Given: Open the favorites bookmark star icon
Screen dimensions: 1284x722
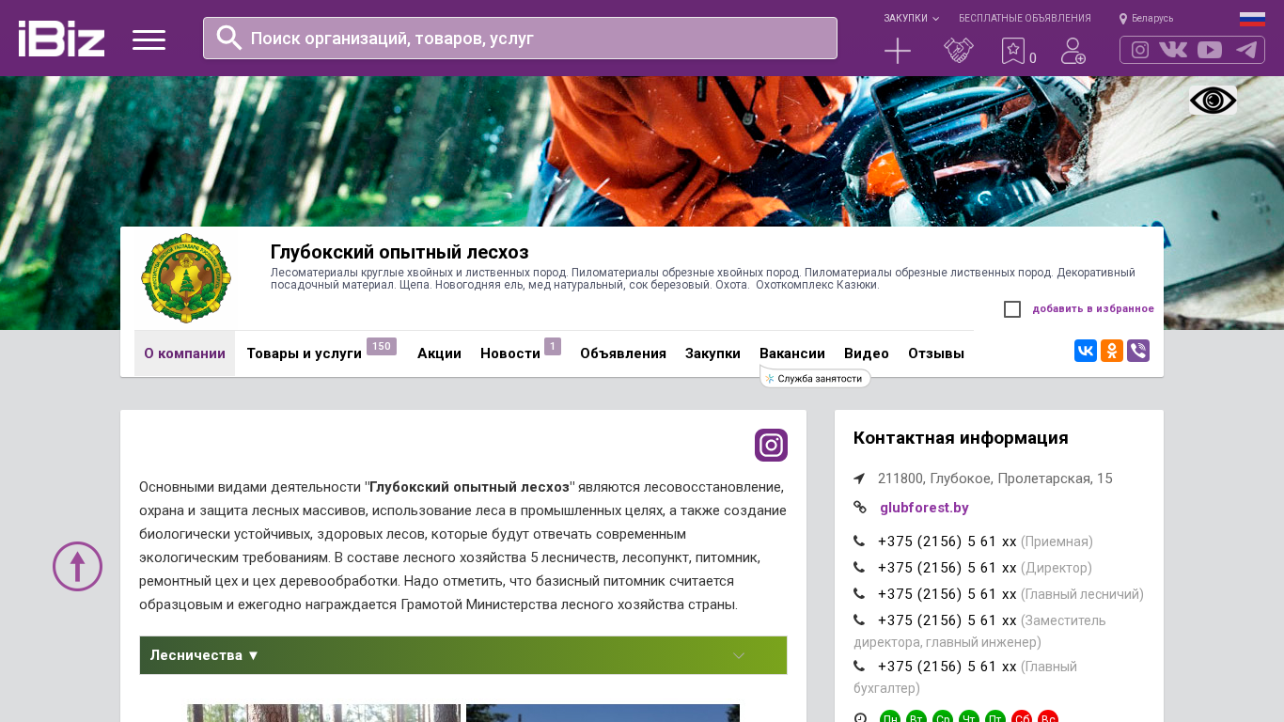Looking at the screenshot, I should pyautogui.click(x=1013, y=51).
